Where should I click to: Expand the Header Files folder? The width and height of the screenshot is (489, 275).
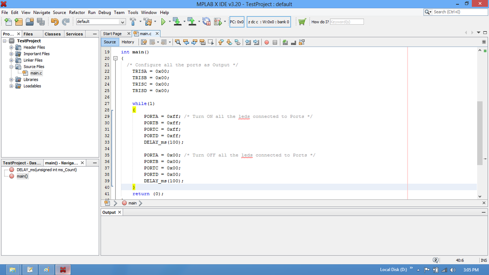point(12,47)
